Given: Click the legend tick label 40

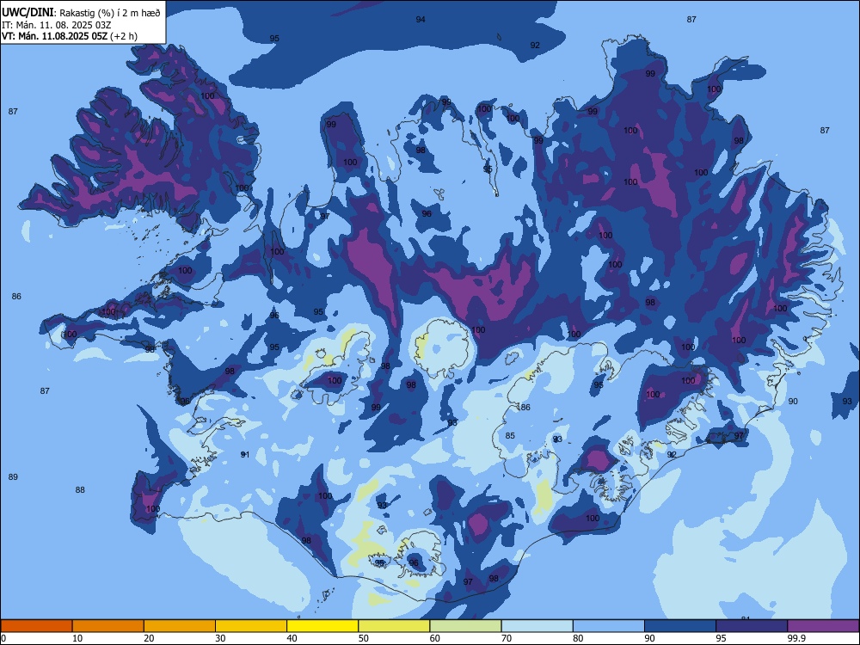Looking at the screenshot, I should [292, 638].
